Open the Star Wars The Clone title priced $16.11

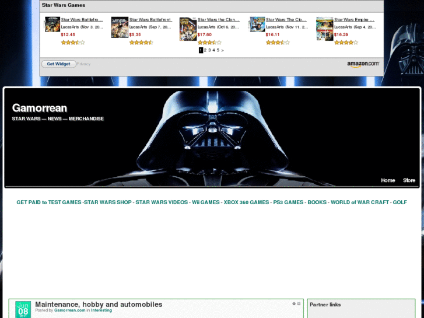click(x=286, y=20)
